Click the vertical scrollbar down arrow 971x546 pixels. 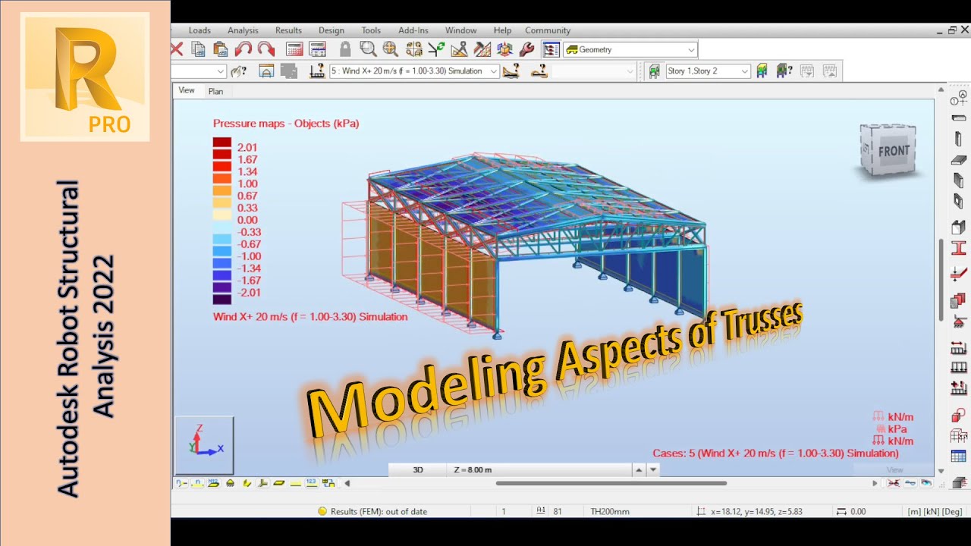pyautogui.click(x=941, y=471)
